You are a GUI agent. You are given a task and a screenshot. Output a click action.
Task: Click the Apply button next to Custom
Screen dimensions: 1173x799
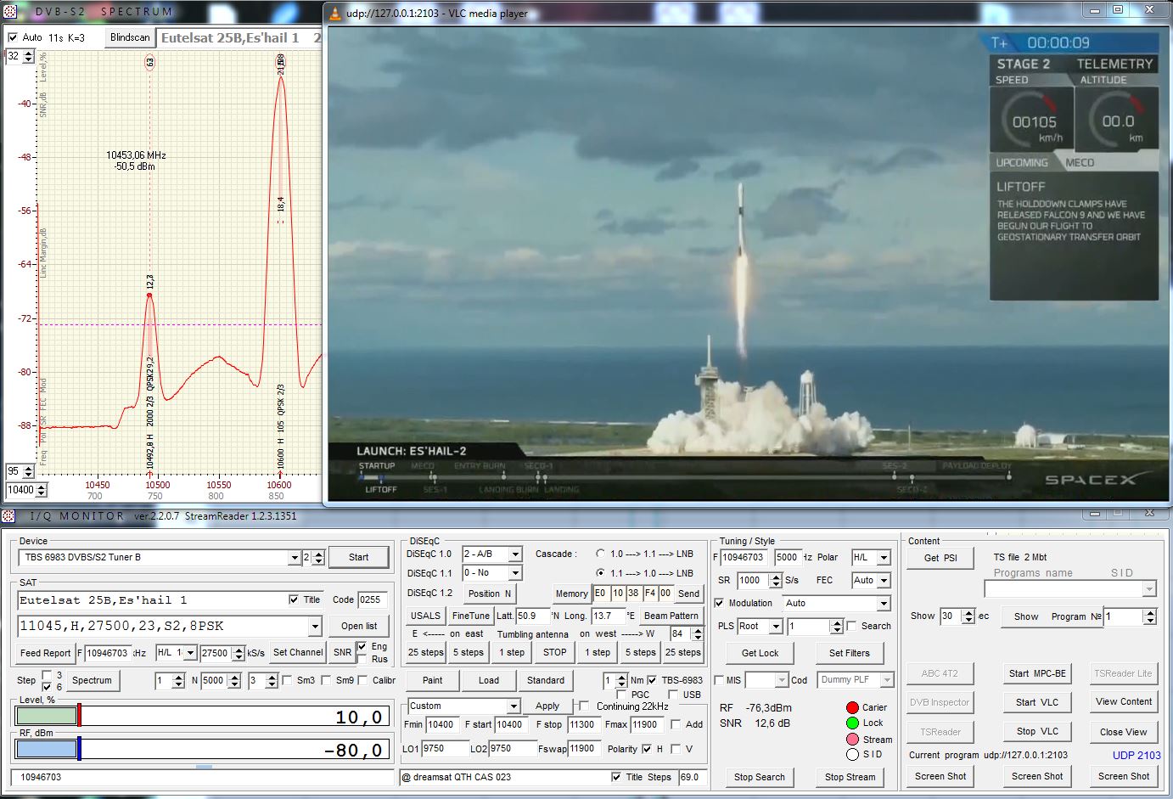coord(547,706)
